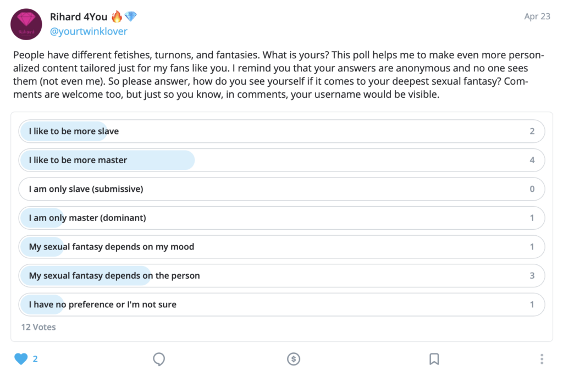Viewport: 563px width, 382px height.
Task: Like the post with the heart icon
Action: 21,359
